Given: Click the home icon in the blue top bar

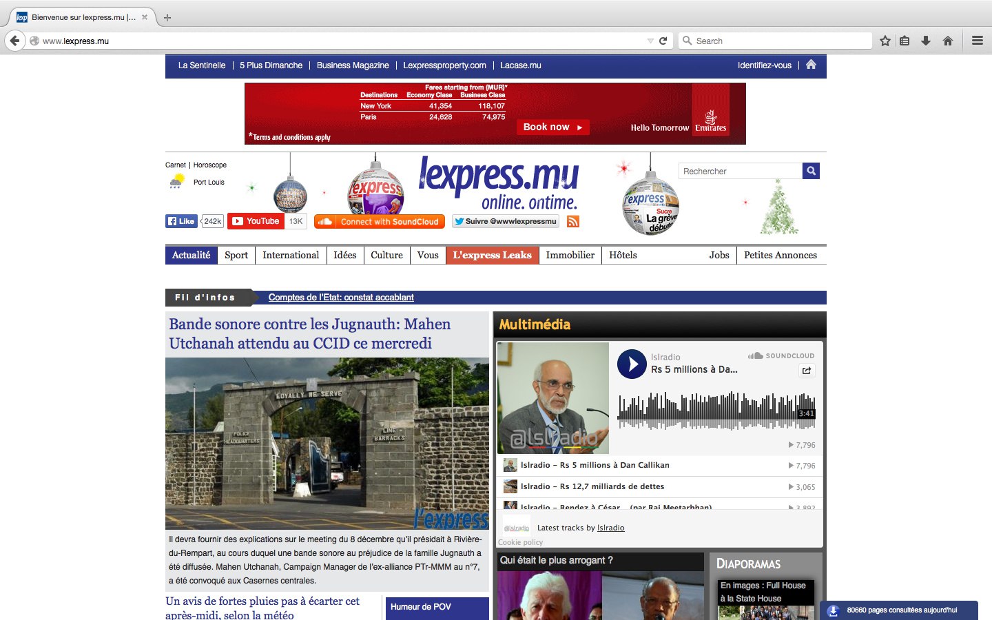Looking at the screenshot, I should tap(811, 65).
